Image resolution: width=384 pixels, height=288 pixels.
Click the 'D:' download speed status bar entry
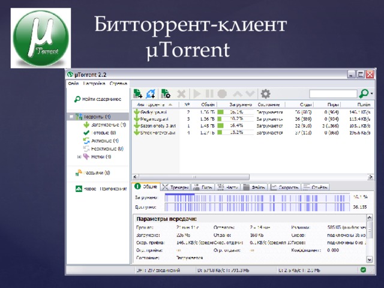click(223, 271)
